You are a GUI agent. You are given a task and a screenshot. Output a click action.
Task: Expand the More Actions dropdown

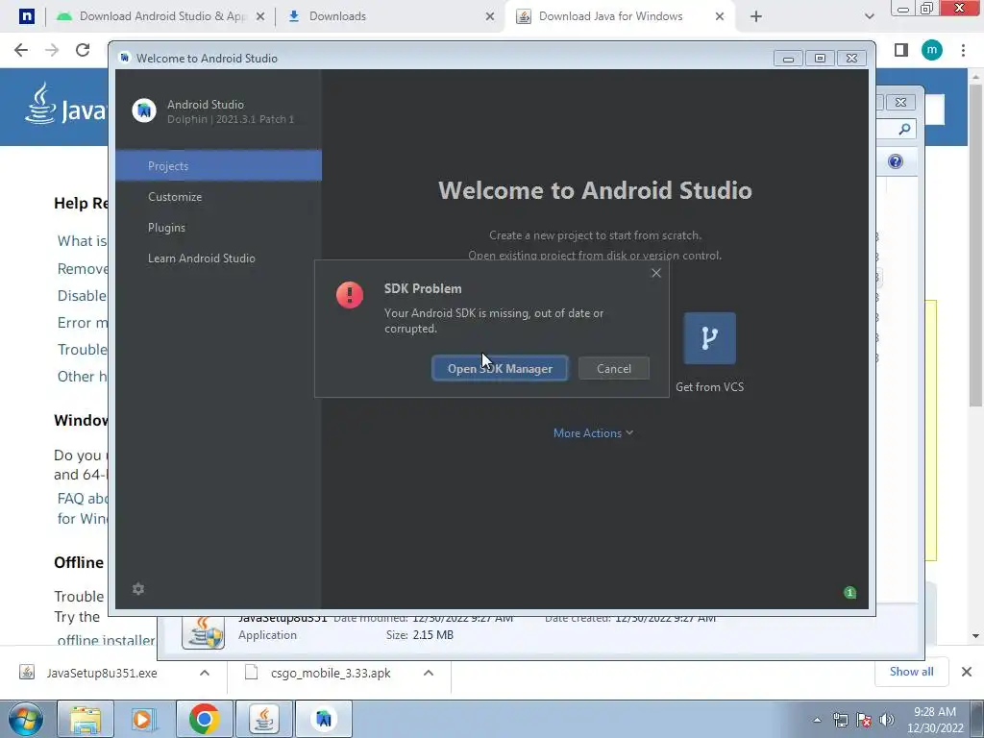593,433
